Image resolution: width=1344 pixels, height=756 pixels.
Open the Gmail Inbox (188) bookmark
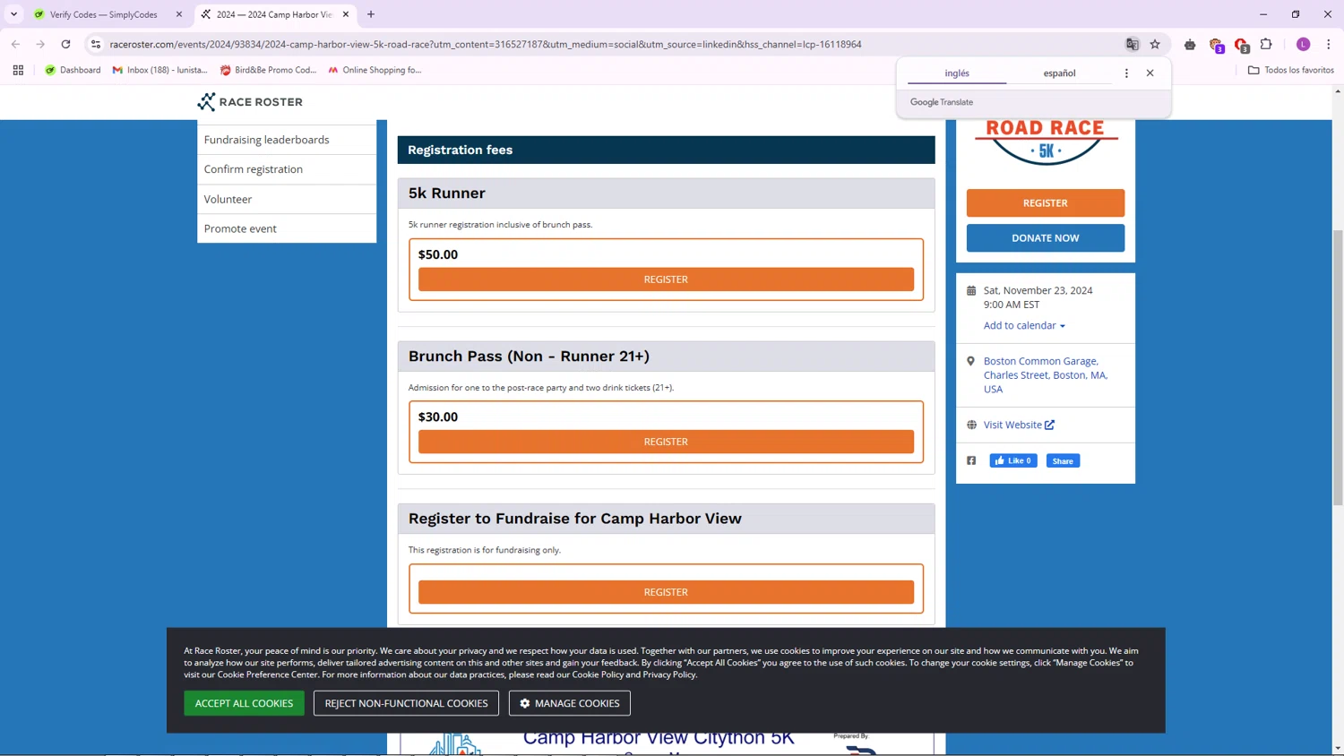pyautogui.click(x=159, y=70)
